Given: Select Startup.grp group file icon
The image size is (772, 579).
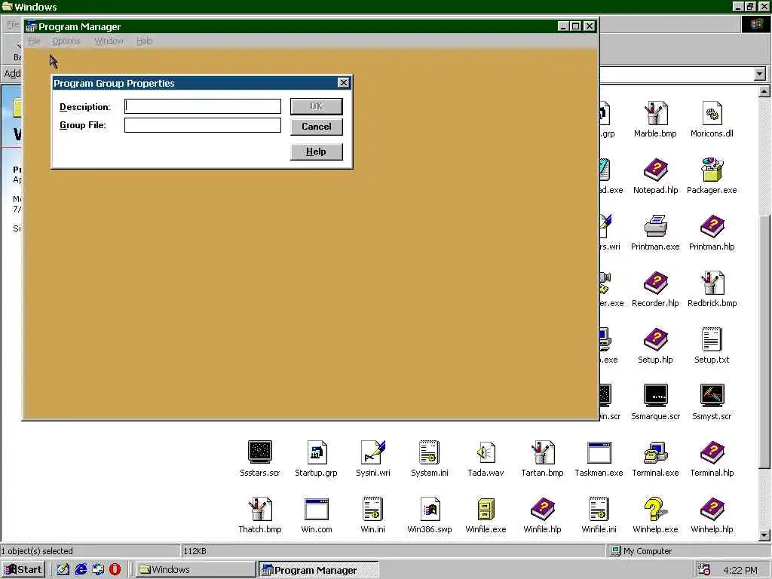Looking at the screenshot, I should coord(316,452).
